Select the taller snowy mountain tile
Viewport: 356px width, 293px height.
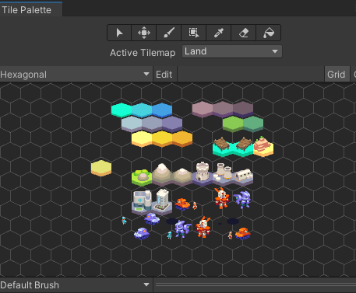(x=162, y=174)
